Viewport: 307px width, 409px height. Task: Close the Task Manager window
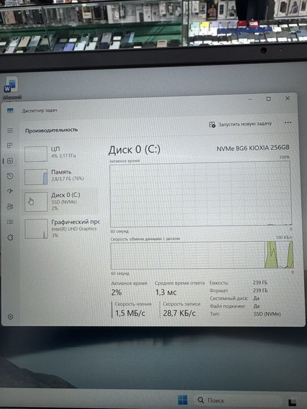tap(288, 98)
